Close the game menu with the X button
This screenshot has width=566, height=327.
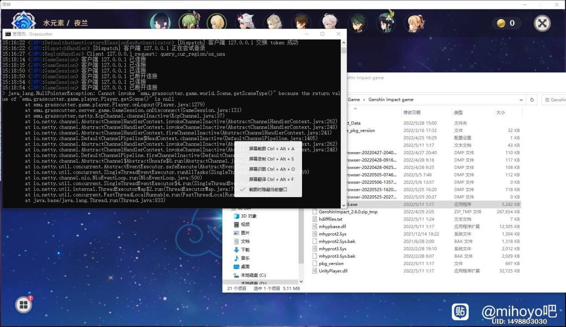click(543, 23)
